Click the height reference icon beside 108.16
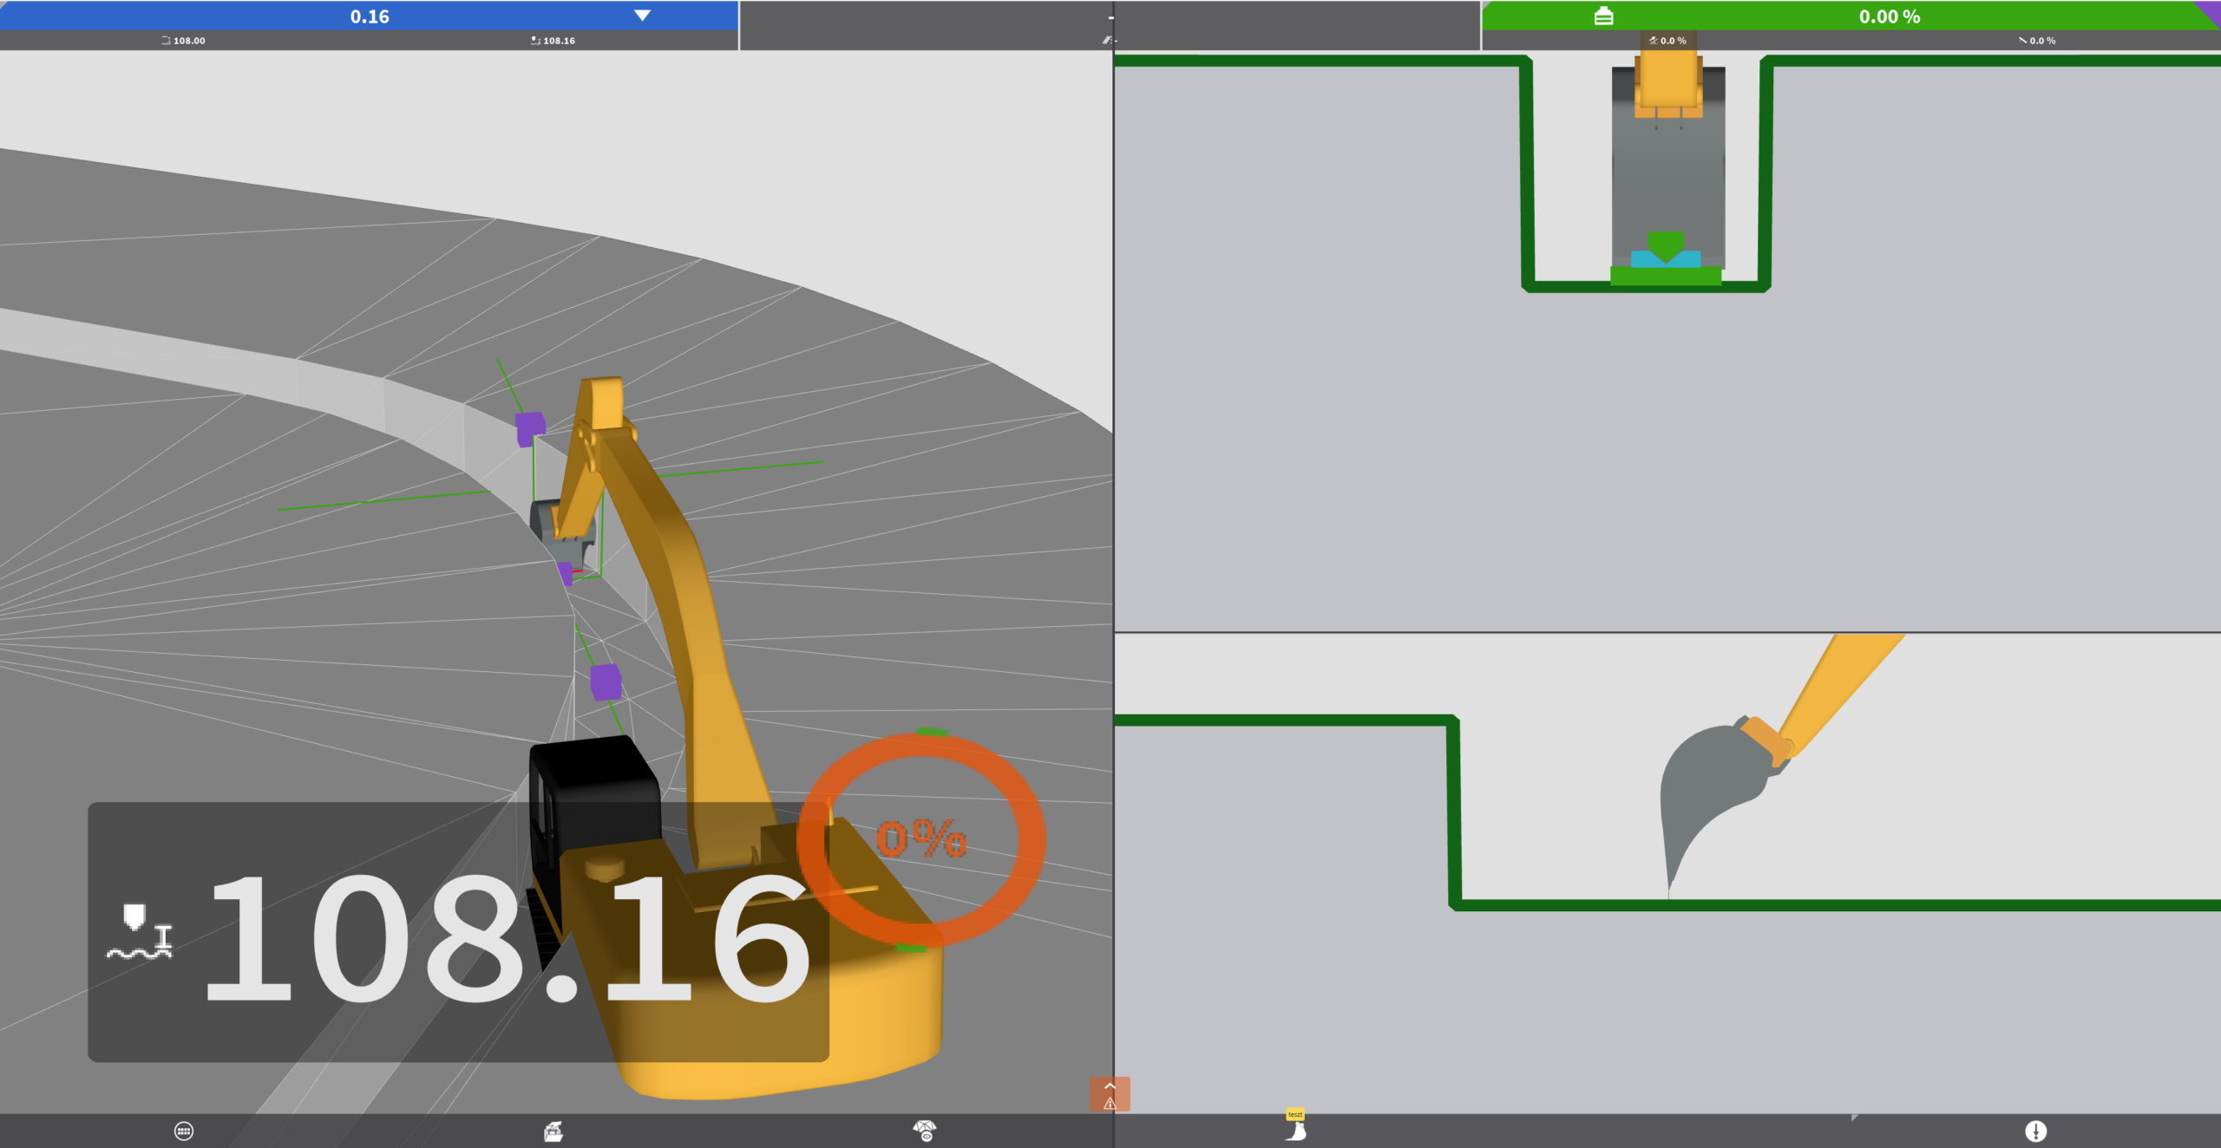This screenshot has width=2221, height=1148. click(x=140, y=932)
